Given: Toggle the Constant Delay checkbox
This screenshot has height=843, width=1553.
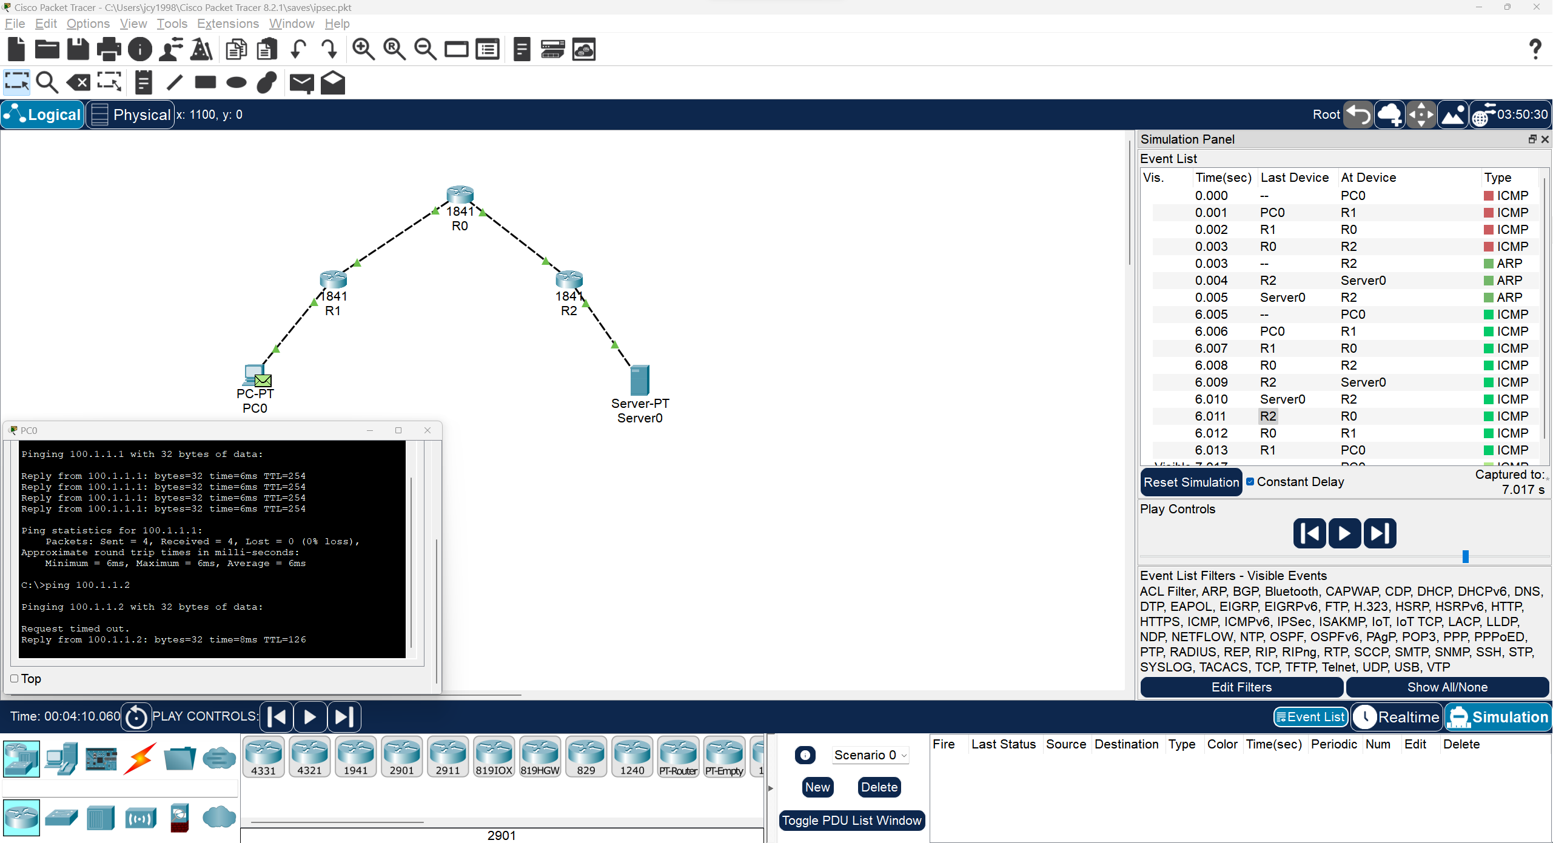Looking at the screenshot, I should (1250, 482).
